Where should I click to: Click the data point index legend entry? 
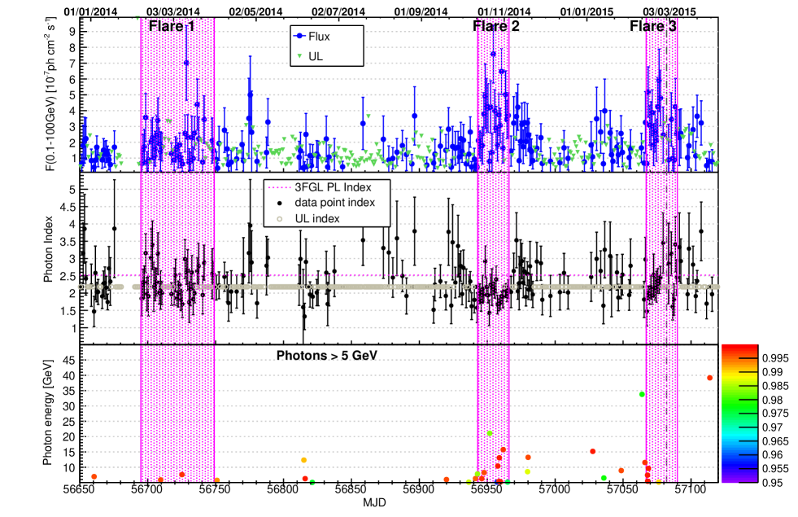[327, 203]
